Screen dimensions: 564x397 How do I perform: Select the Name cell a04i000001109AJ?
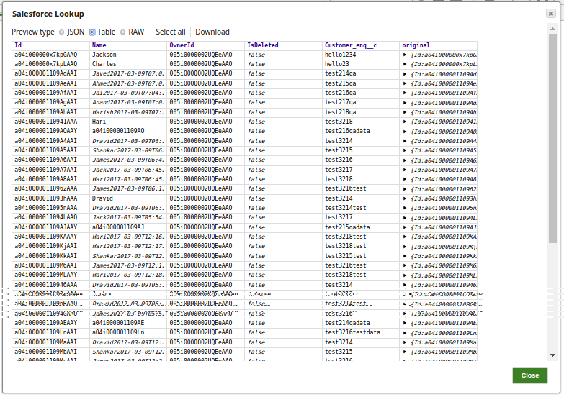click(128, 227)
